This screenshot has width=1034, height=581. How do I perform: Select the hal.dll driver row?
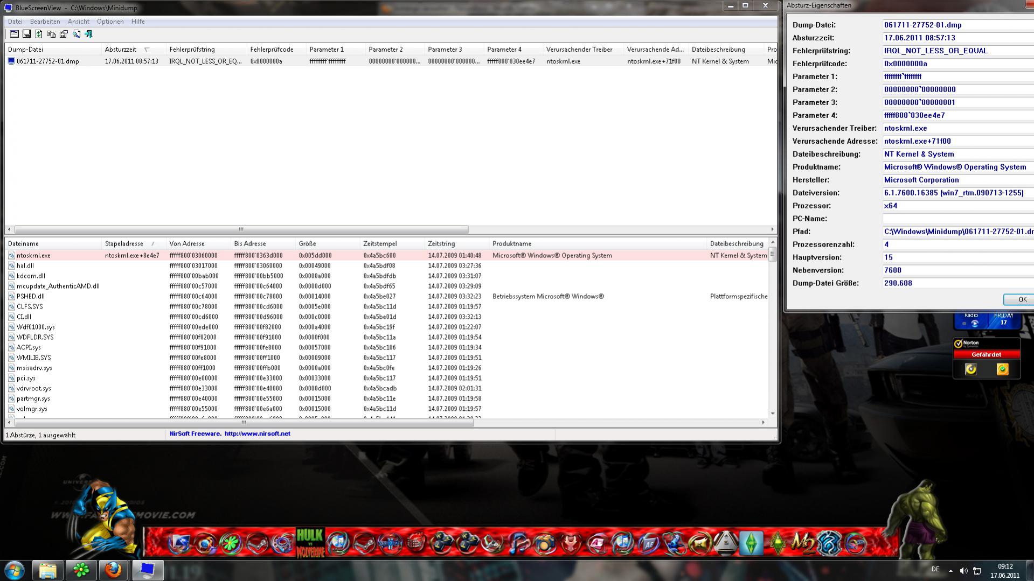(x=387, y=266)
